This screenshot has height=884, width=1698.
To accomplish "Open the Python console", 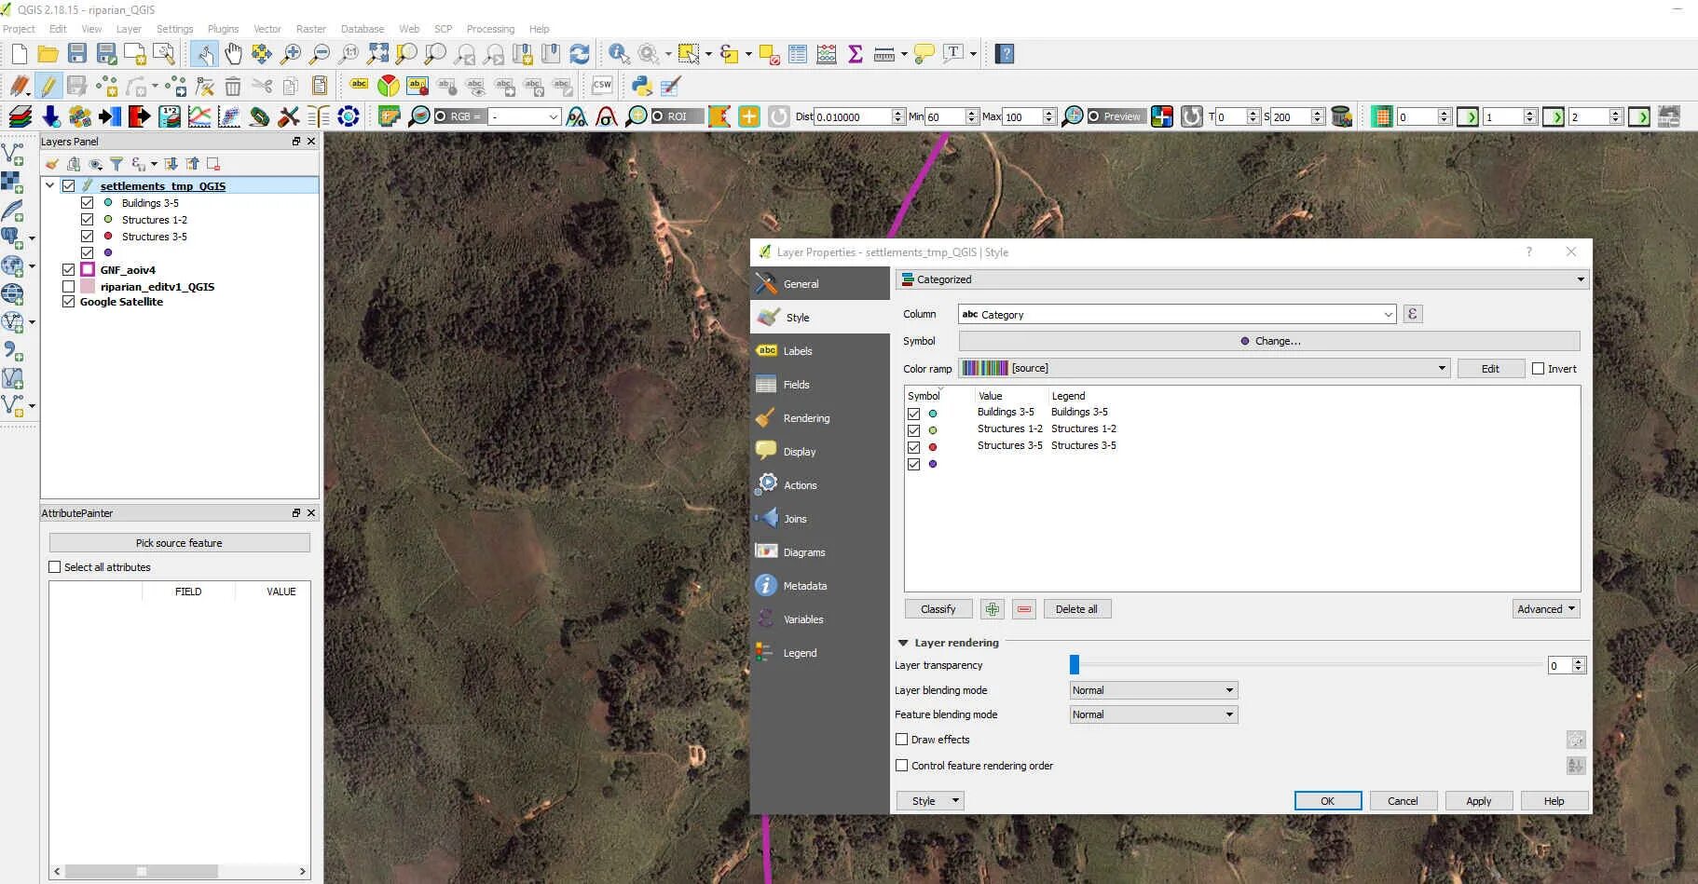I will click(641, 86).
